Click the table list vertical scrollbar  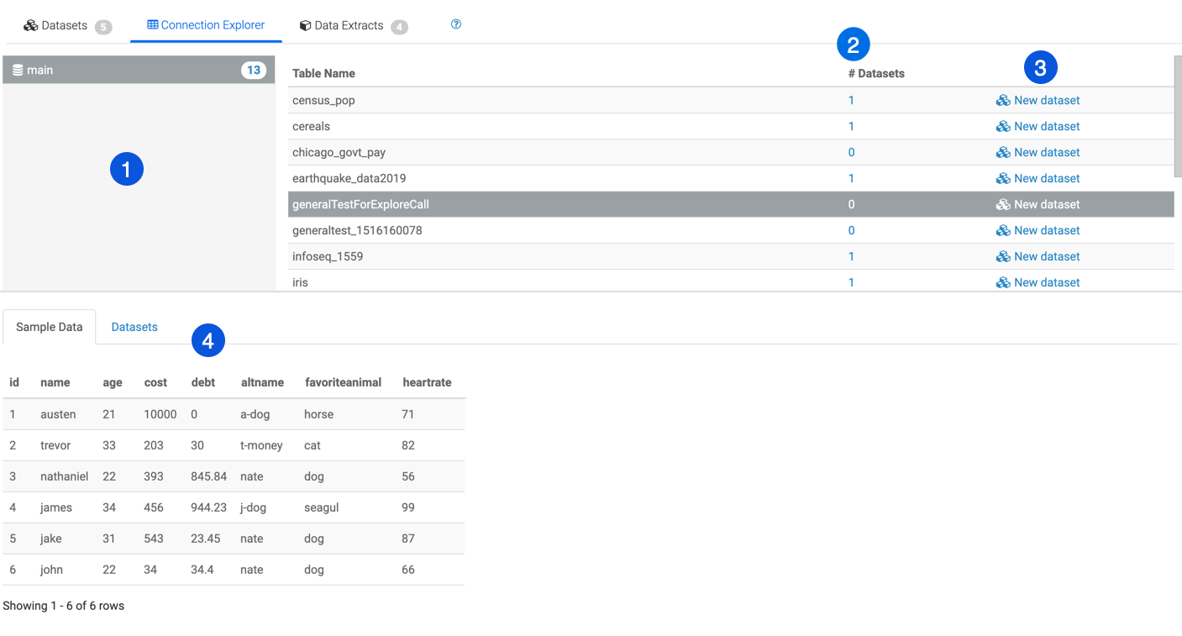click(1178, 118)
